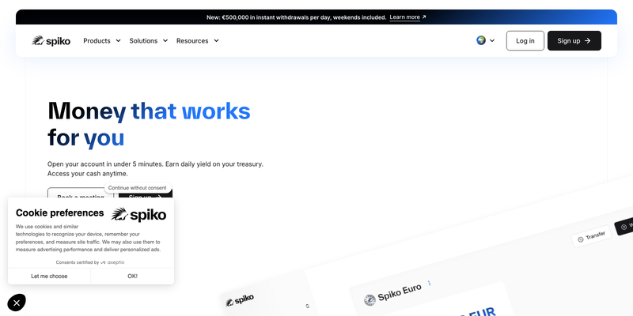Click the Spiko porcupine logo in navbar

[51, 41]
